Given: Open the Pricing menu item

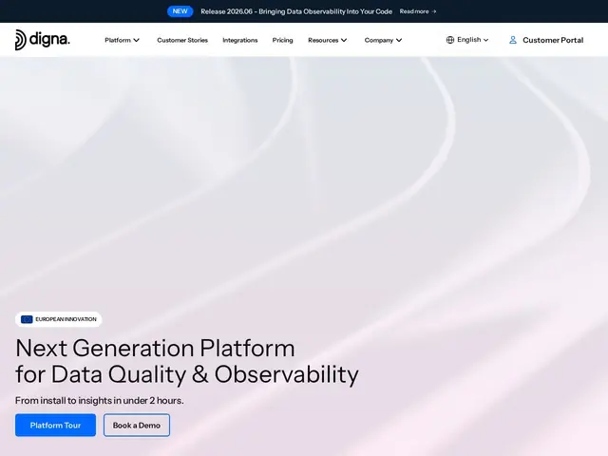Looking at the screenshot, I should pyautogui.click(x=283, y=40).
